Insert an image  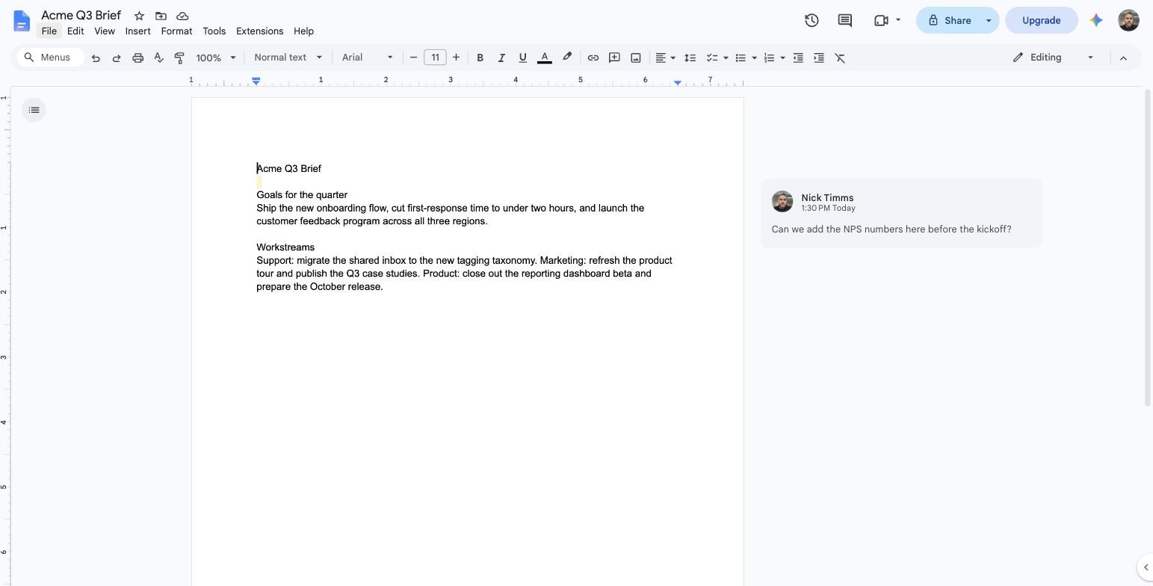coord(636,58)
